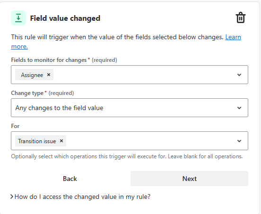Open the Change type dropdown chevron
The width and height of the screenshot is (261, 214).
point(239,108)
